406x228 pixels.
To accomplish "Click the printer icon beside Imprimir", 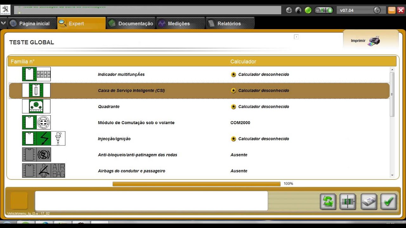I will pyautogui.click(x=374, y=41).
